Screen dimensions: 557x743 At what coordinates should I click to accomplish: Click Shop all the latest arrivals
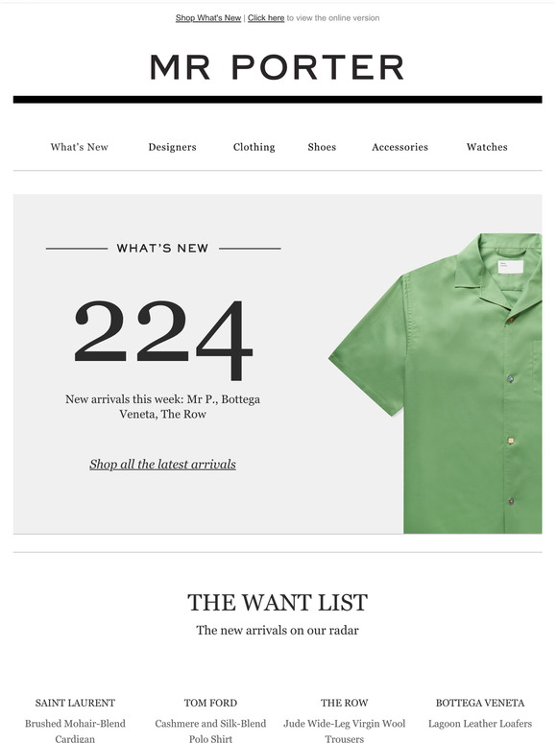[x=162, y=464]
